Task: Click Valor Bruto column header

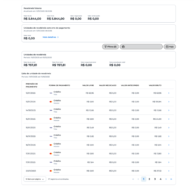Action: [x=155, y=85]
